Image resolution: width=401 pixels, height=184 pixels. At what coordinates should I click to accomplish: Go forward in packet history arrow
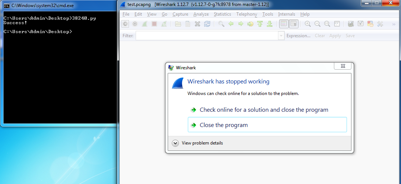pyautogui.click(x=241, y=24)
